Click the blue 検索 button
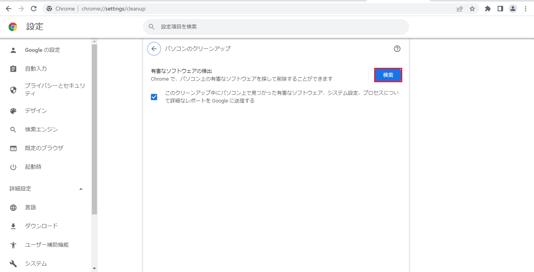This screenshot has width=534, height=272. tap(388, 75)
